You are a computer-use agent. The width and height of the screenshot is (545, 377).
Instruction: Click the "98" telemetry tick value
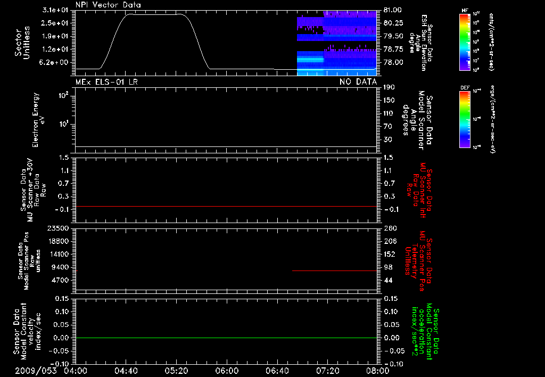click(x=388, y=267)
